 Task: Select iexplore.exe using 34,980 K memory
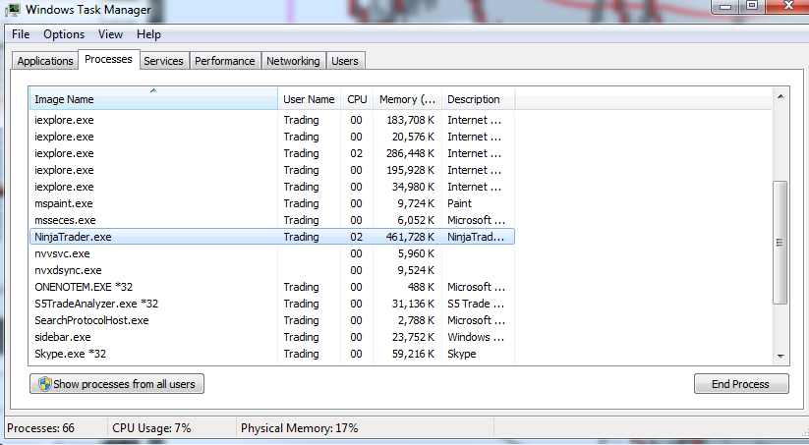tap(272, 187)
